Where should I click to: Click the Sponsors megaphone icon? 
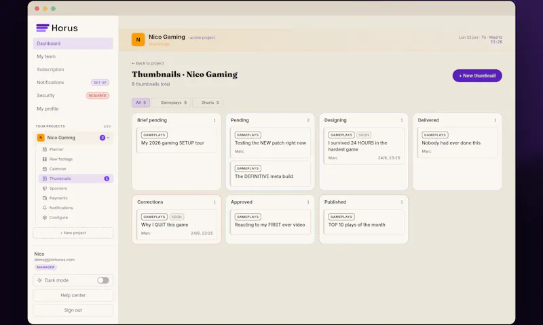(45, 189)
